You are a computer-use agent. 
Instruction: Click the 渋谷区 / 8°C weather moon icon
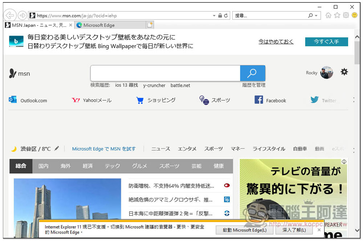pos(14,149)
